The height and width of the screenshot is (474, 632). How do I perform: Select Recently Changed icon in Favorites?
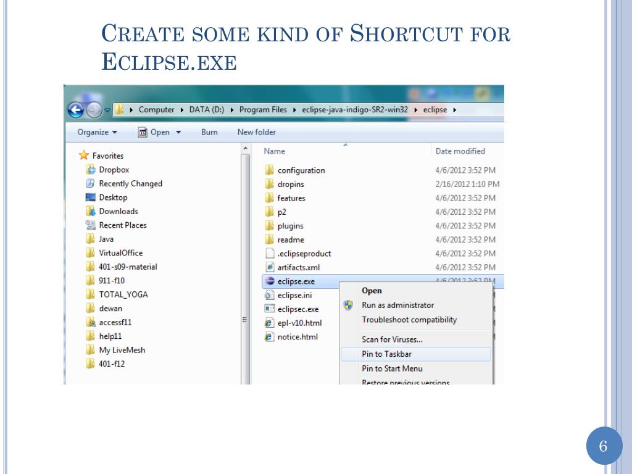coord(91,183)
